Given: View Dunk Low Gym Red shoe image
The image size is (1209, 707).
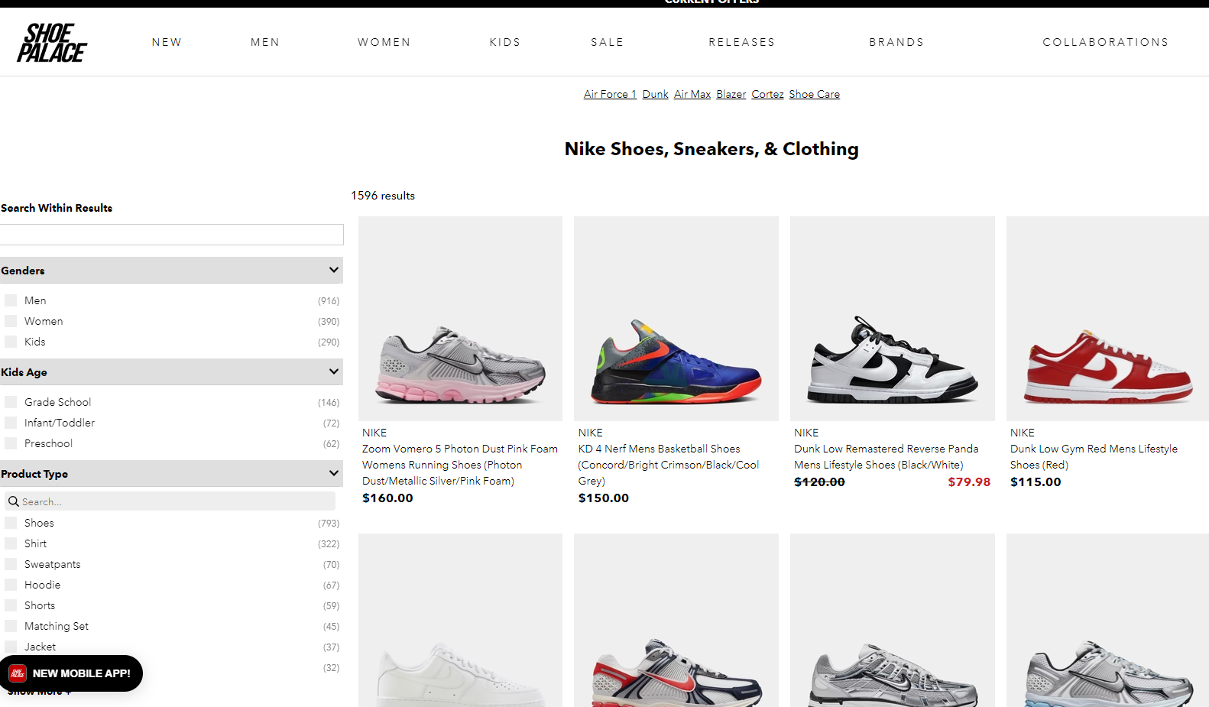Looking at the screenshot, I should point(1107,319).
